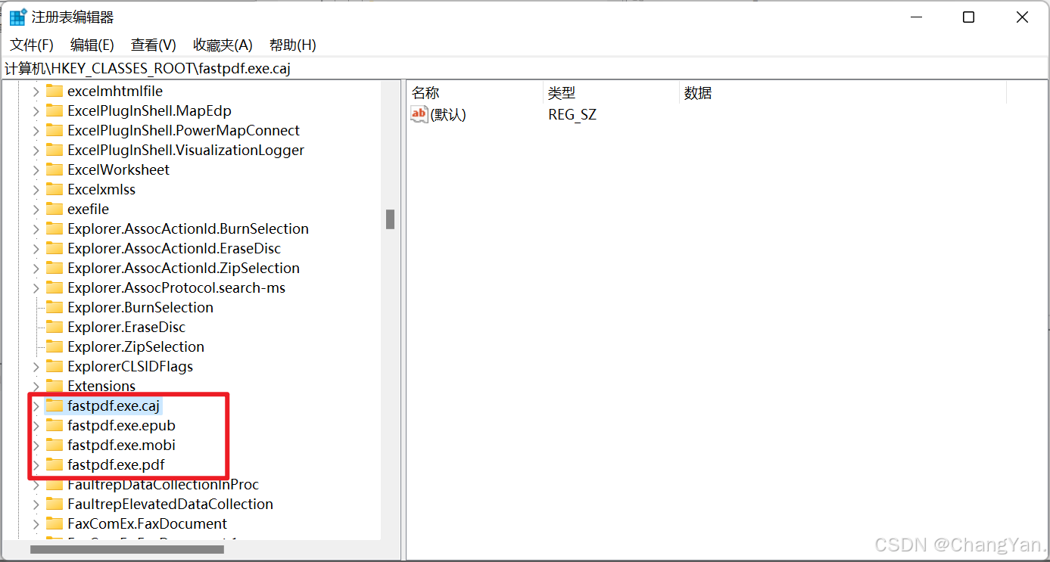The image size is (1050, 562).
Task: Expand the fastpdf.exe.pdf key
Action: 36,464
